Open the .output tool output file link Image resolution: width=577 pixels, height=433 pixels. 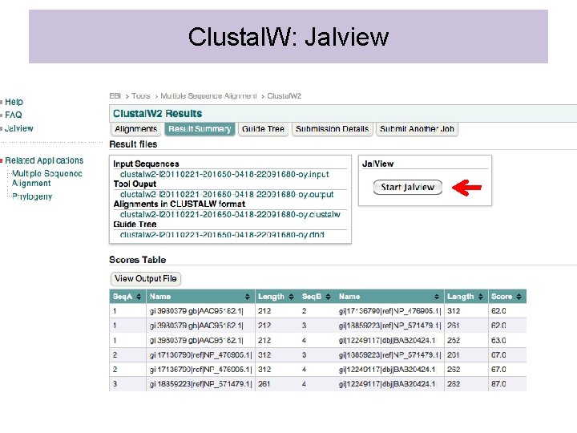[227, 194]
